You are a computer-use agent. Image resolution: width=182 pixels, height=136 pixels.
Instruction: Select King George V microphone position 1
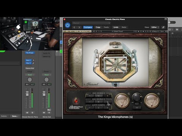90,96
